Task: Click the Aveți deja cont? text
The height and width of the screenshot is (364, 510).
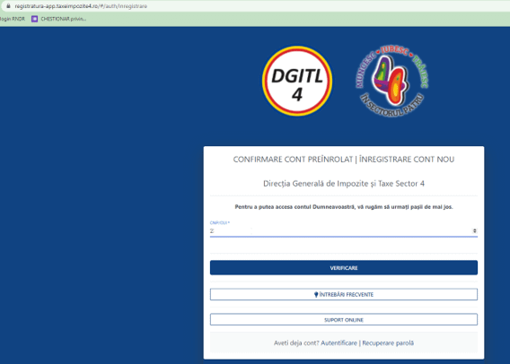Action: (296, 342)
